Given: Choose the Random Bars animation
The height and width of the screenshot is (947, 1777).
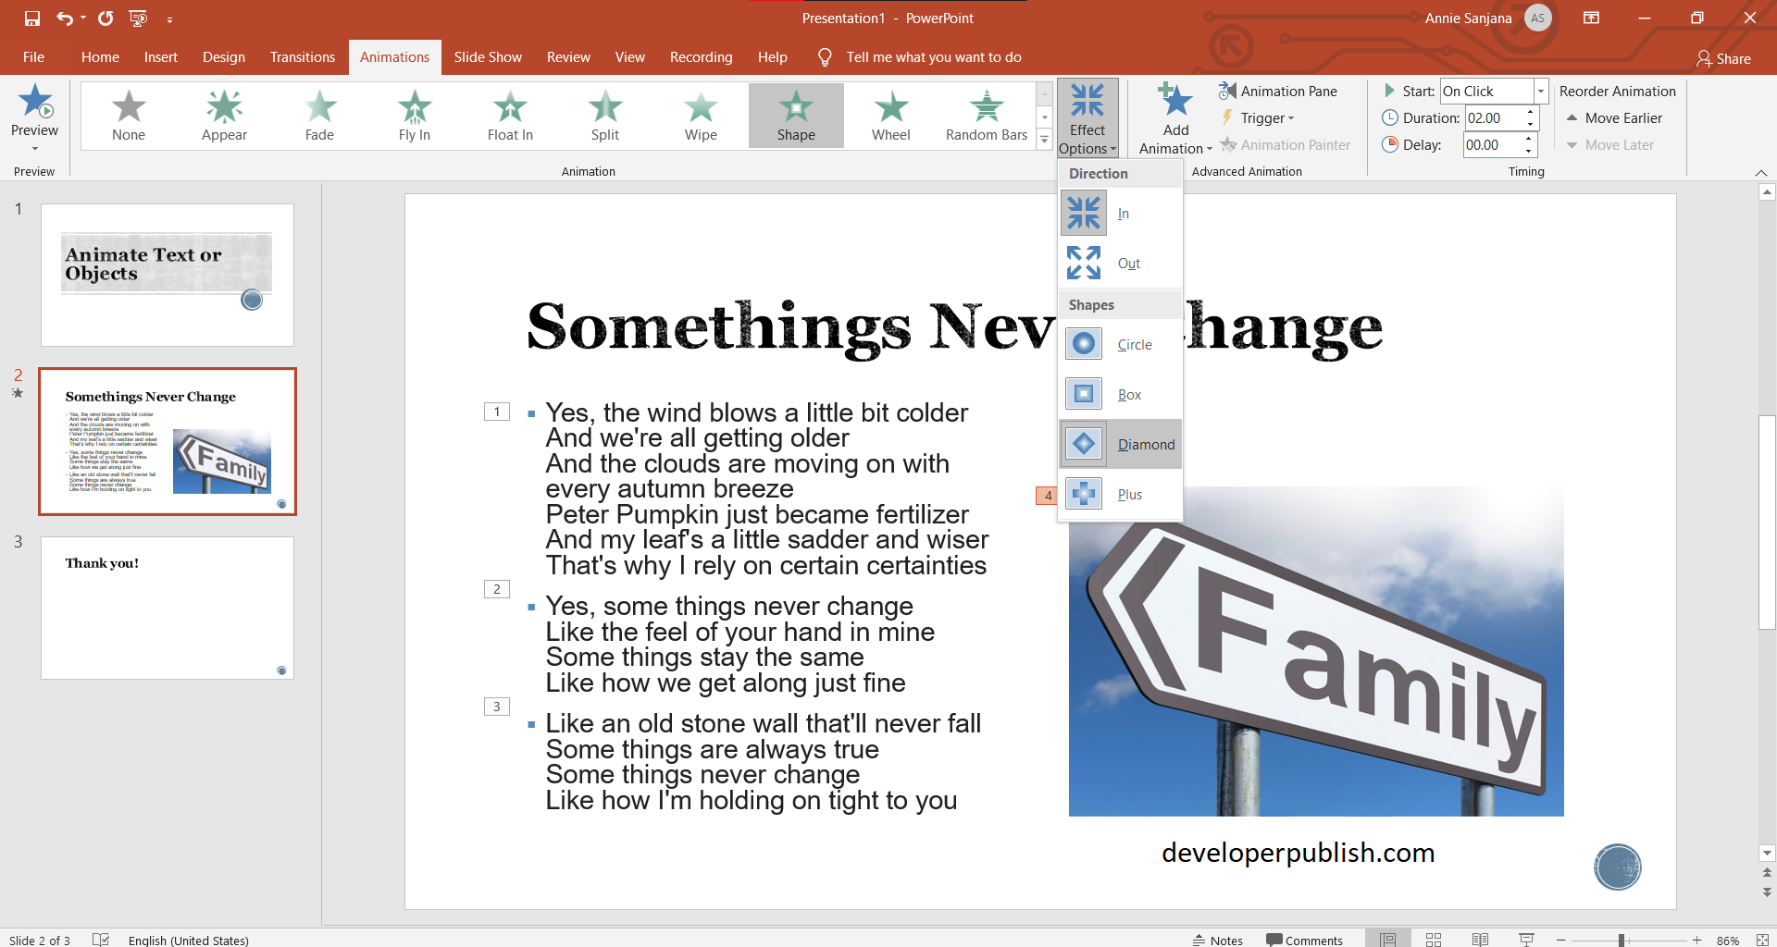Looking at the screenshot, I should [986, 115].
